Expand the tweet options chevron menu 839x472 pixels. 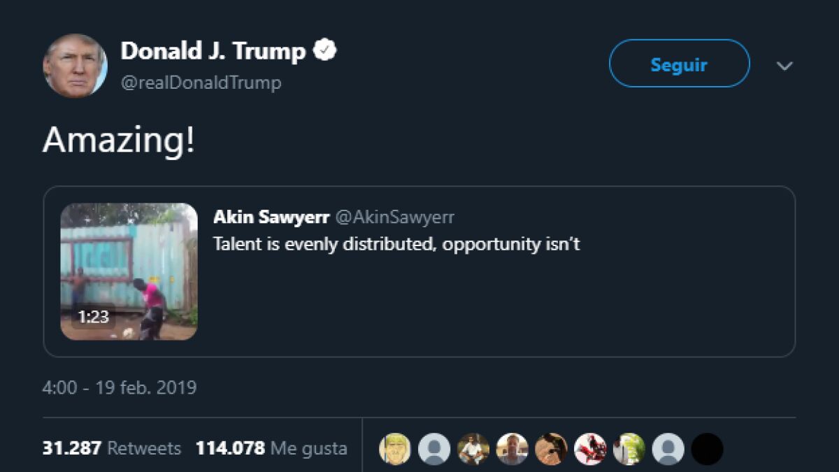(x=784, y=66)
